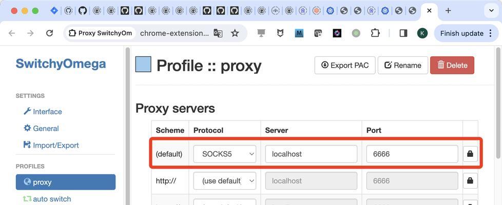Click the blue M extension icon
Viewport: 502px width, 205px height.
299,33
